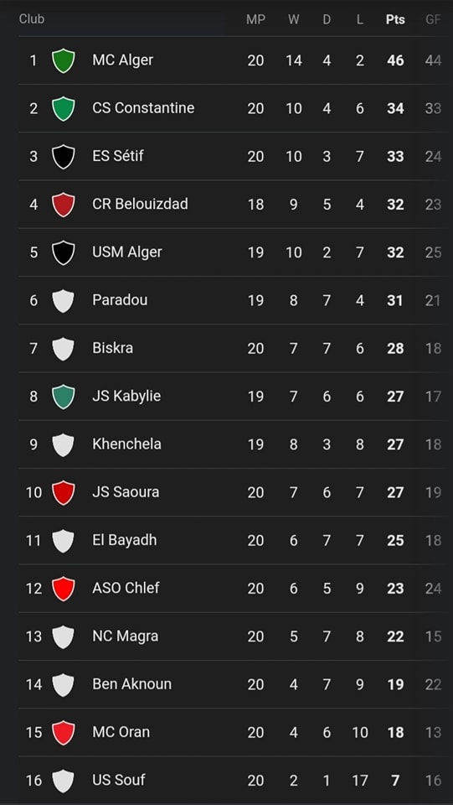Click the CS Constantine green shield crest

point(64,109)
